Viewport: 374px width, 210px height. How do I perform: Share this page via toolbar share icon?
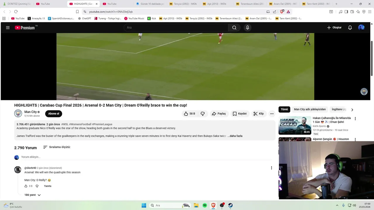pyautogui.click(x=275, y=12)
